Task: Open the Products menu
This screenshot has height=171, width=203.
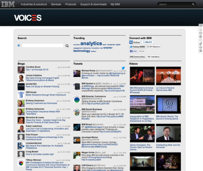Action: pos(71,4)
